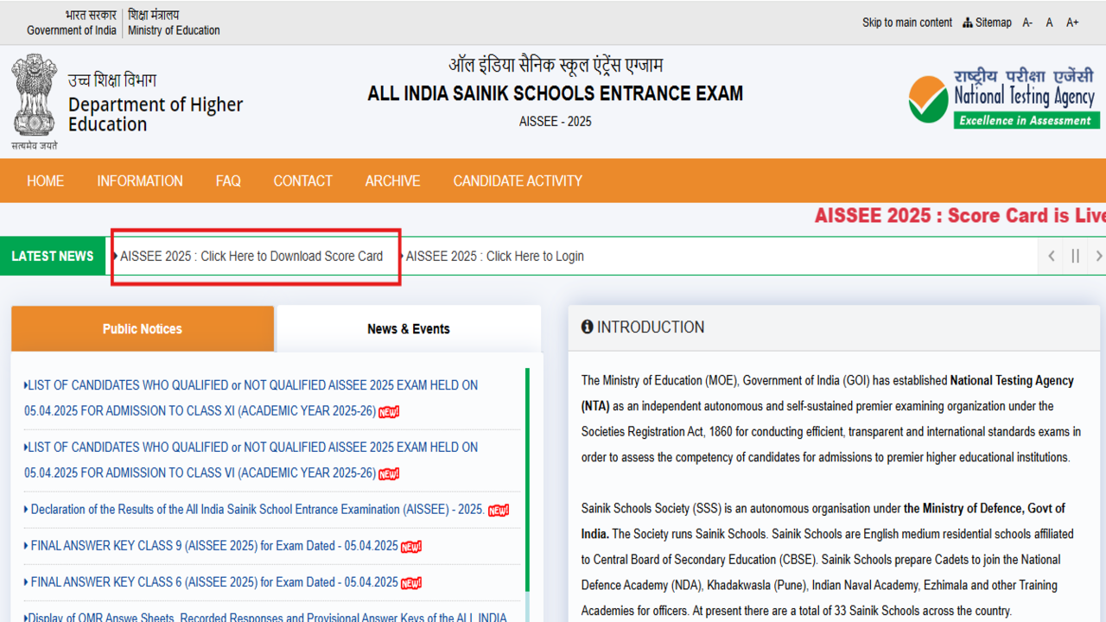Viewport: 1106px width, 622px height.
Task: Go to HOME menu item
Action: [45, 181]
